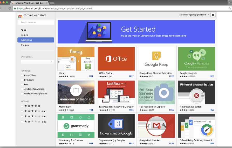Go forward in browser history
This screenshot has height=148, width=232.
5,8
